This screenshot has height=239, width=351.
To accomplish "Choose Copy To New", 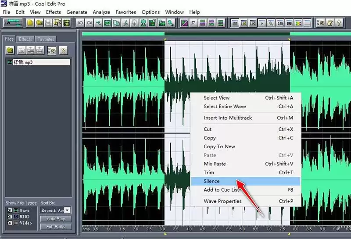I will pos(245,146).
